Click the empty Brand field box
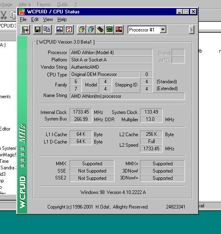This screenshot has width=221, height=234. [x=178, y=53]
